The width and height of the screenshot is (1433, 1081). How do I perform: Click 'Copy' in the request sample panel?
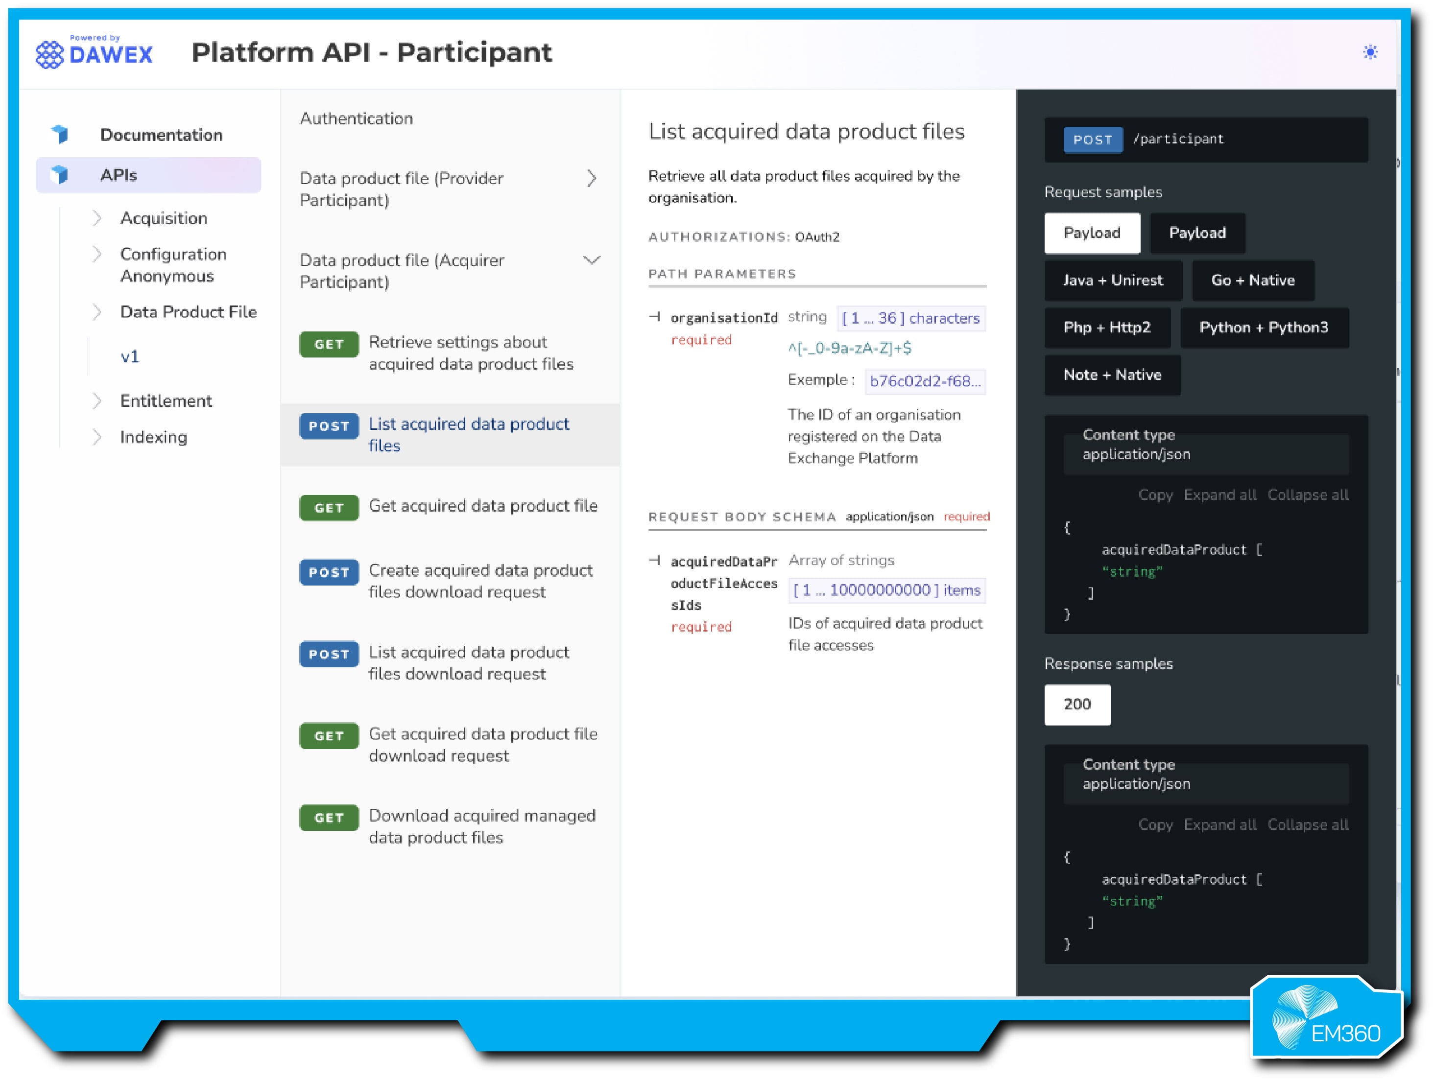pos(1156,494)
